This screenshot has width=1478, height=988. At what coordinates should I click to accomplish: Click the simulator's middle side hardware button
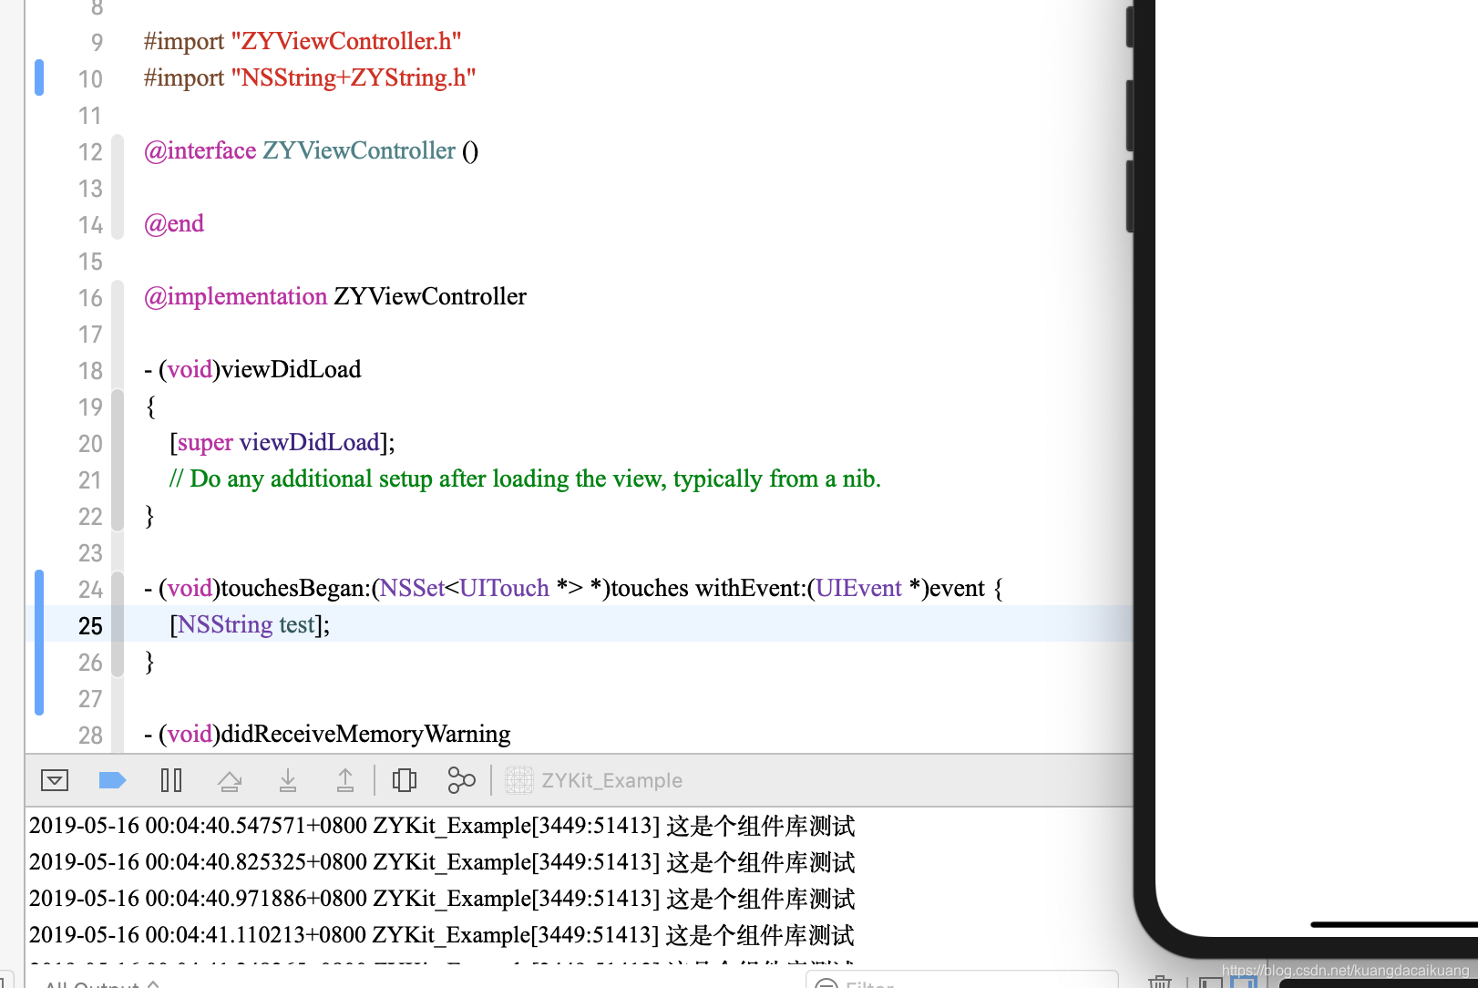tap(1130, 116)
